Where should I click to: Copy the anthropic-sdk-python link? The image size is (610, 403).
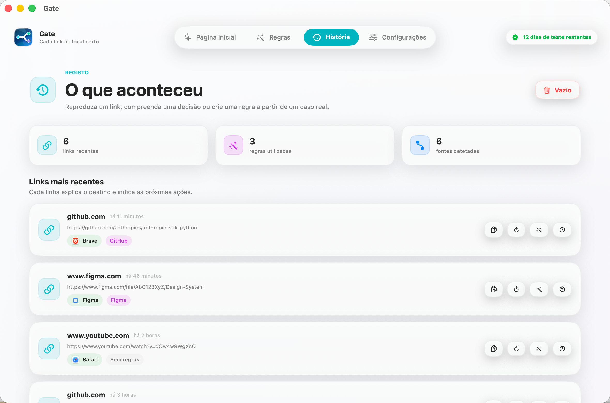[x=494, y=230]
